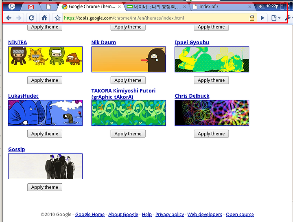293x222 pixels.
Task: Open a new tab with the plus button
Action: pyautogui.click(x=260, y=7)
